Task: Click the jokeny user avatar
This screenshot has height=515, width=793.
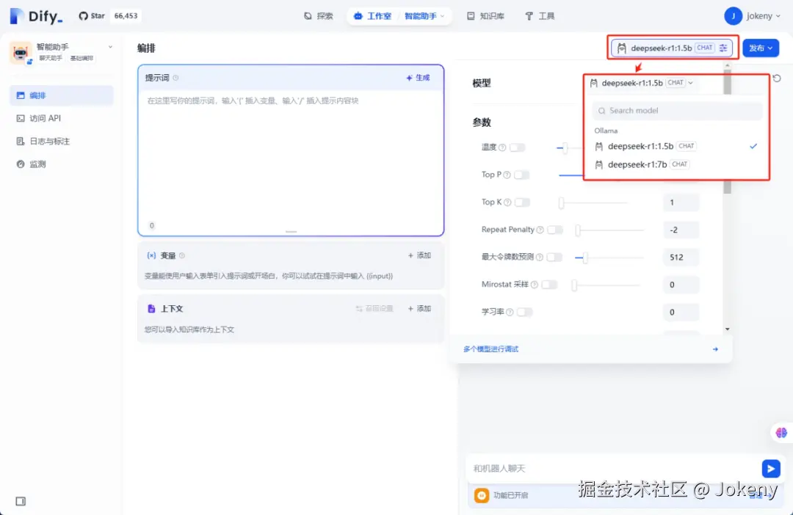Action: pyautogui.click(x=733, y=16)
